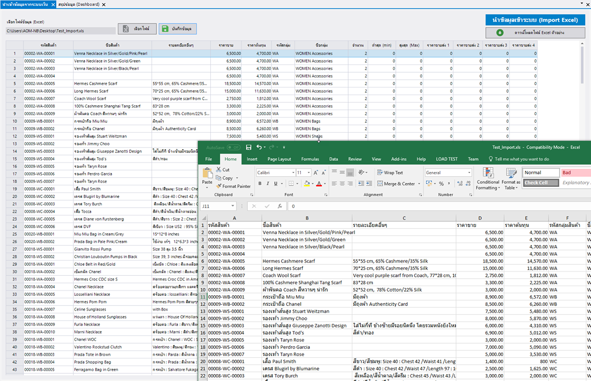Apply the Check Cell style
Screen dimensions: 591x381
pyautogui.click(x=541, y=183)
